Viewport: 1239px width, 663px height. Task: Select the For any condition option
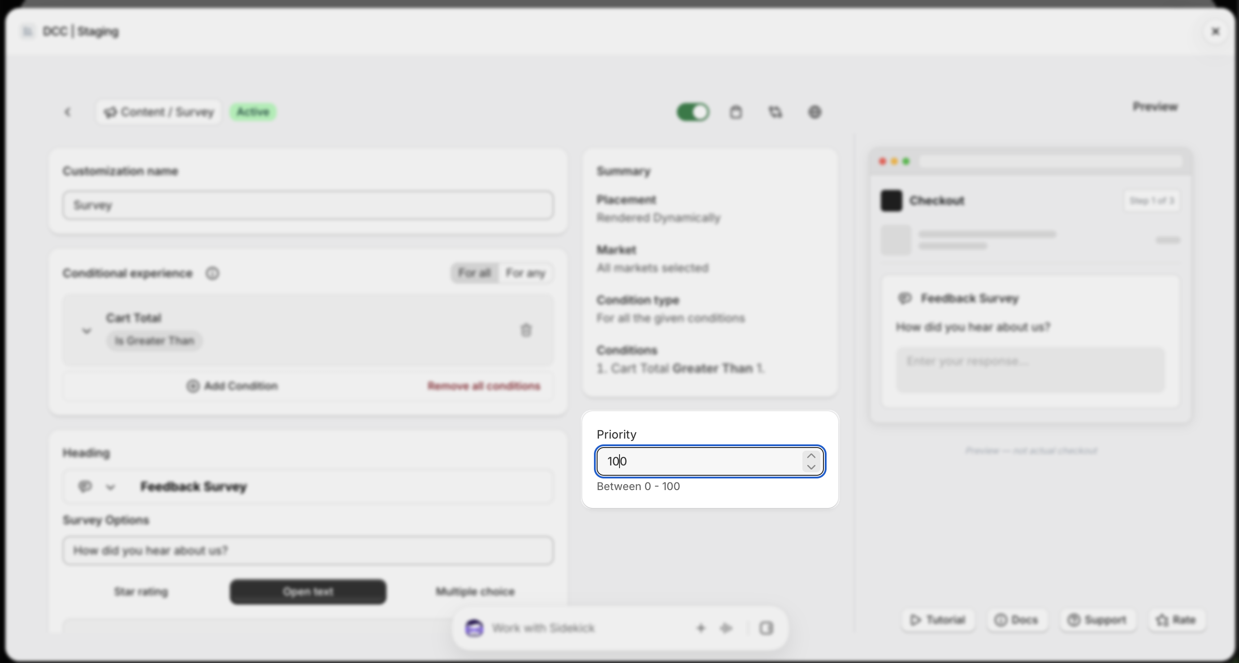tap(525, 273)
